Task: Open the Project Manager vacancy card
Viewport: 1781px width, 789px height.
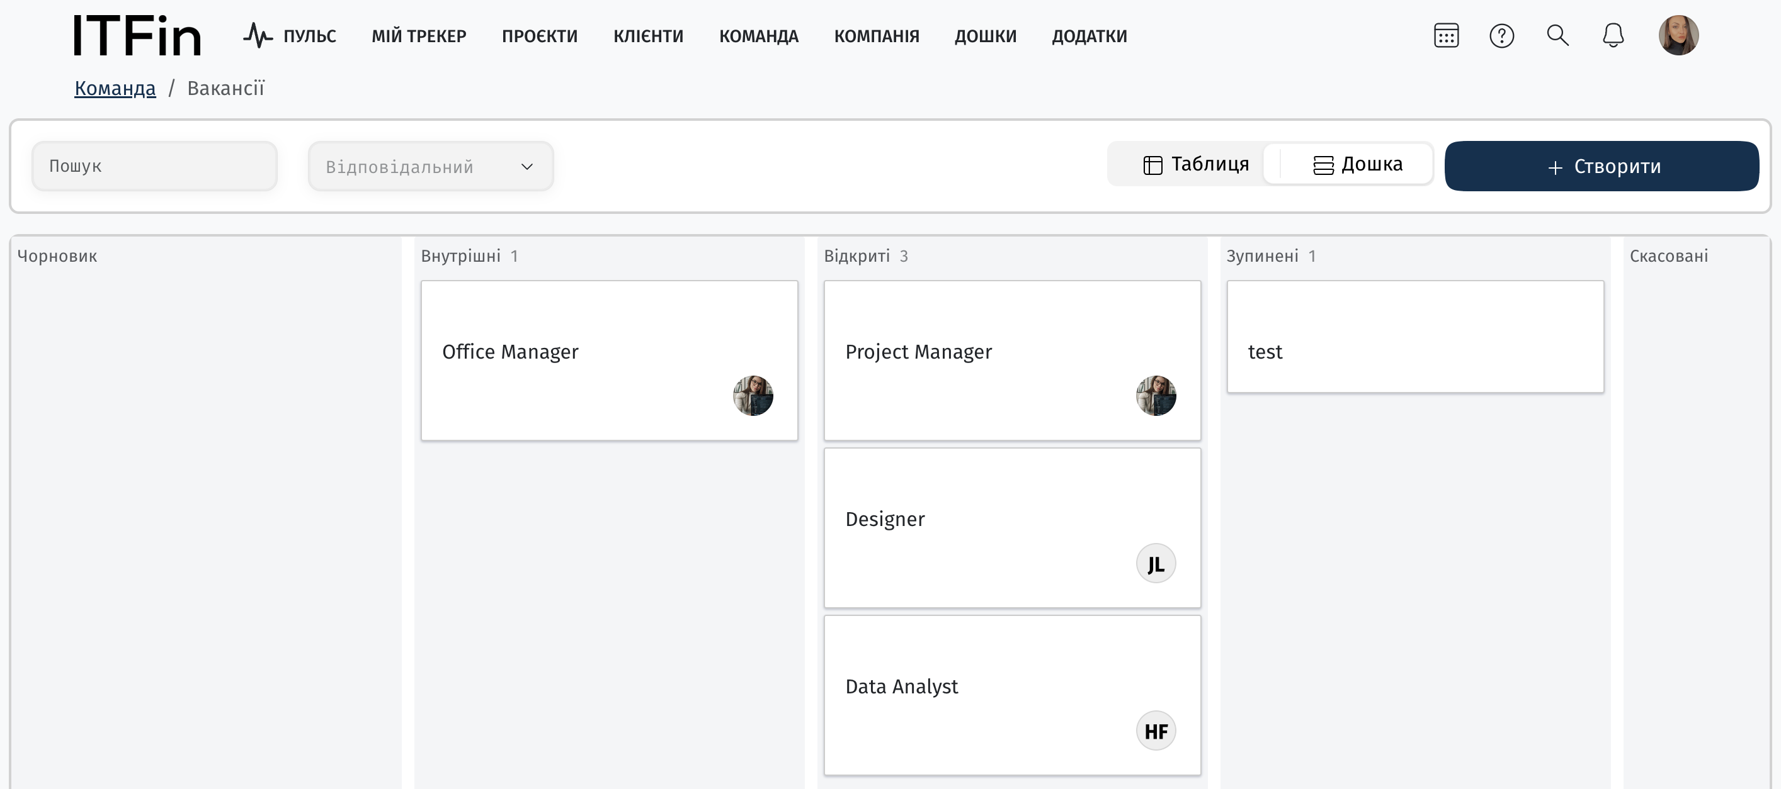Action: (1012, 360)
